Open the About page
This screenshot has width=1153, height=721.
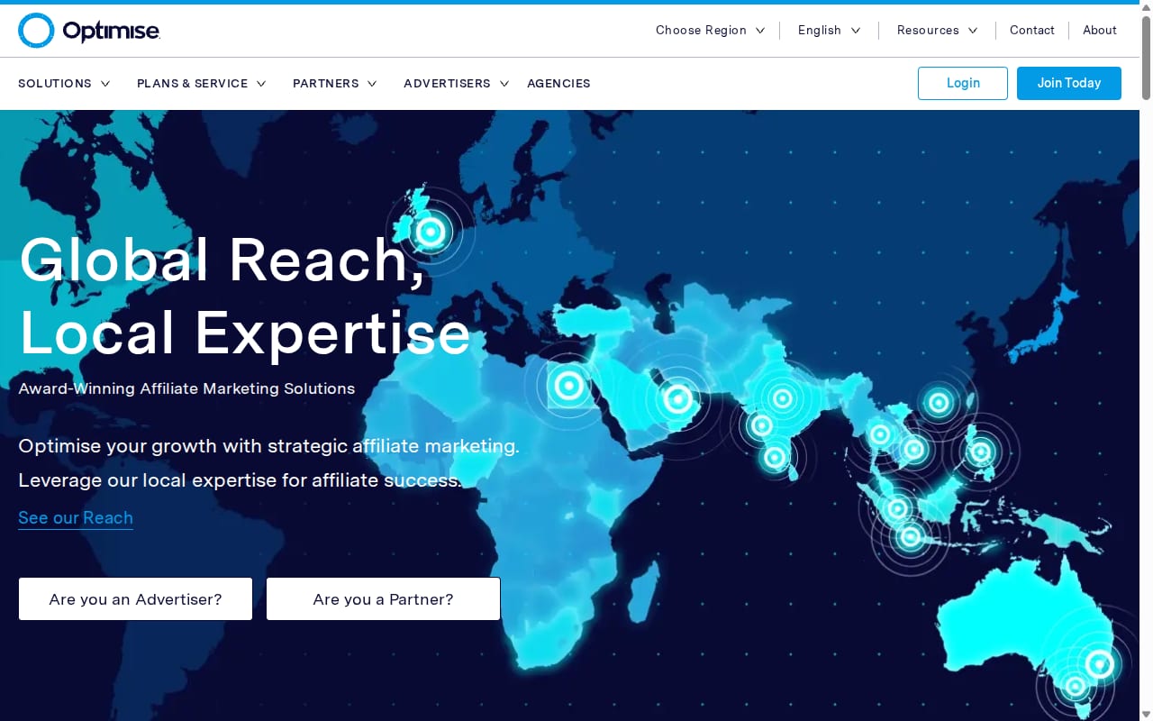[x=1100, y=31]
